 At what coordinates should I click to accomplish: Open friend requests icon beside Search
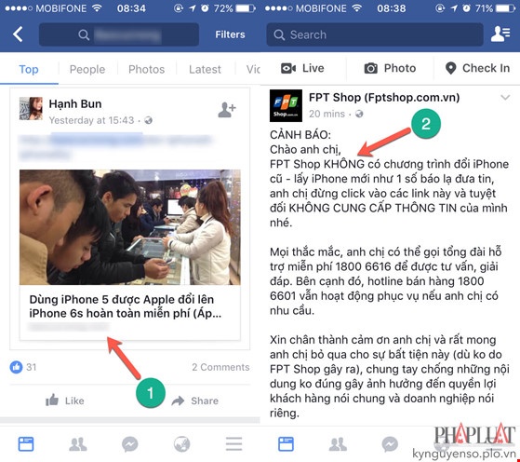click(x=500, y=34)
